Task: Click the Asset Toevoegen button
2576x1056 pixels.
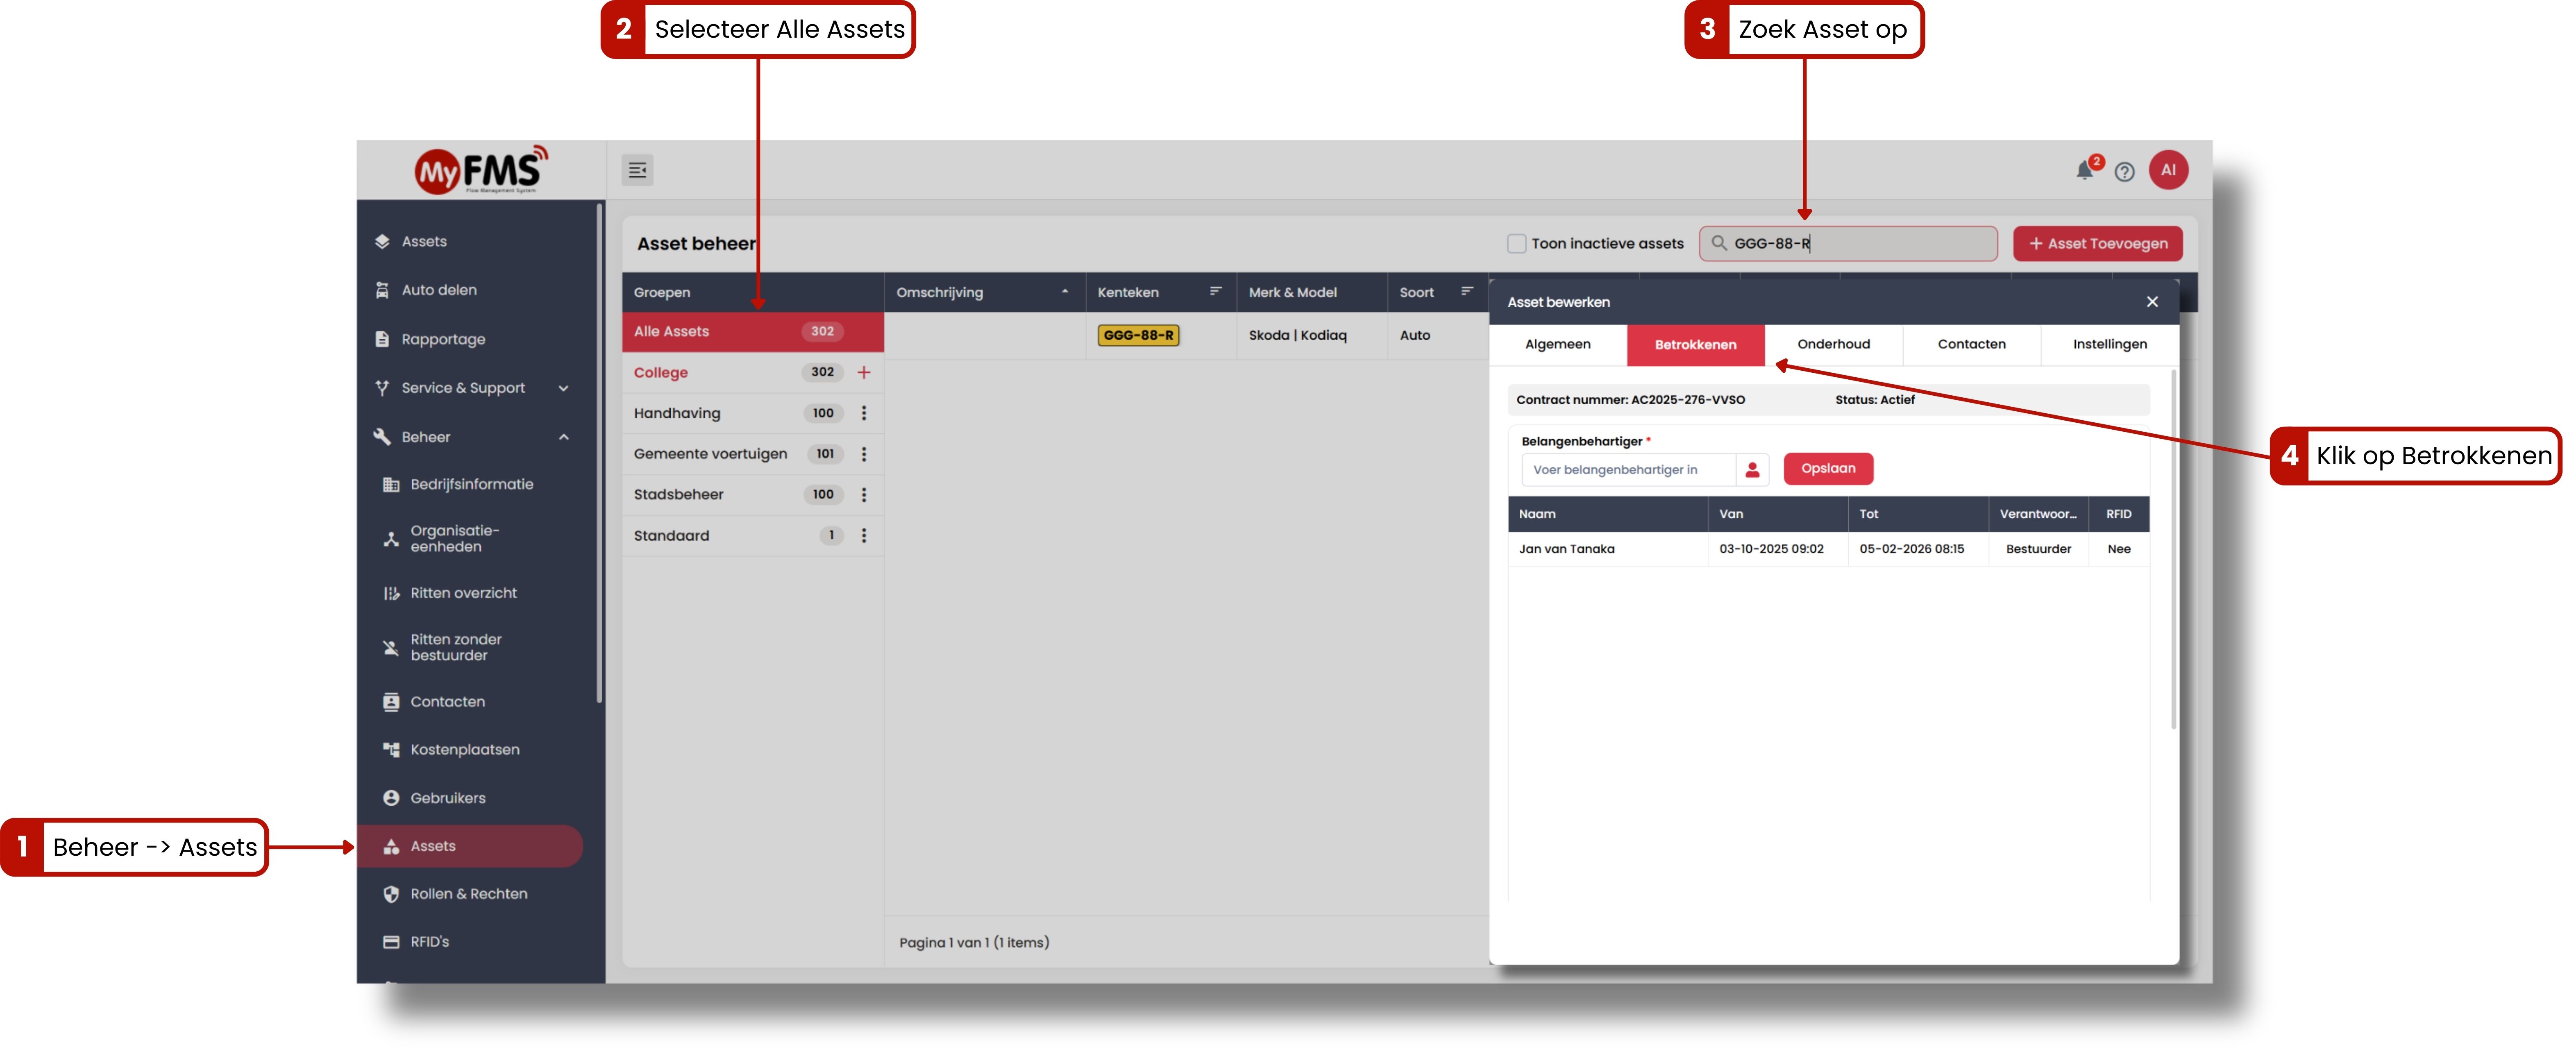Action: click(2097, 244)
